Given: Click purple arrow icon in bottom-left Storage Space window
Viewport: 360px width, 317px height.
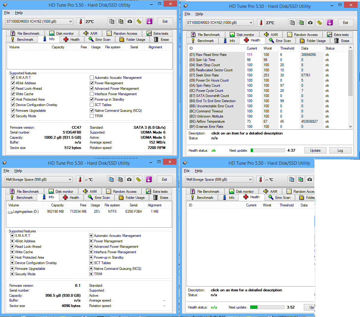Looking at the screenshot, I should click(x=149, y=180).
